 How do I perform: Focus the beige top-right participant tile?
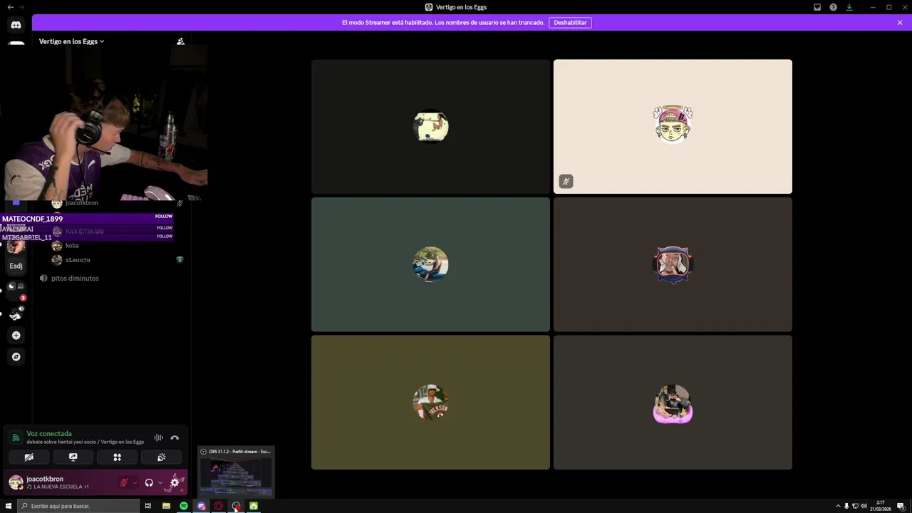tap(673, 126)
